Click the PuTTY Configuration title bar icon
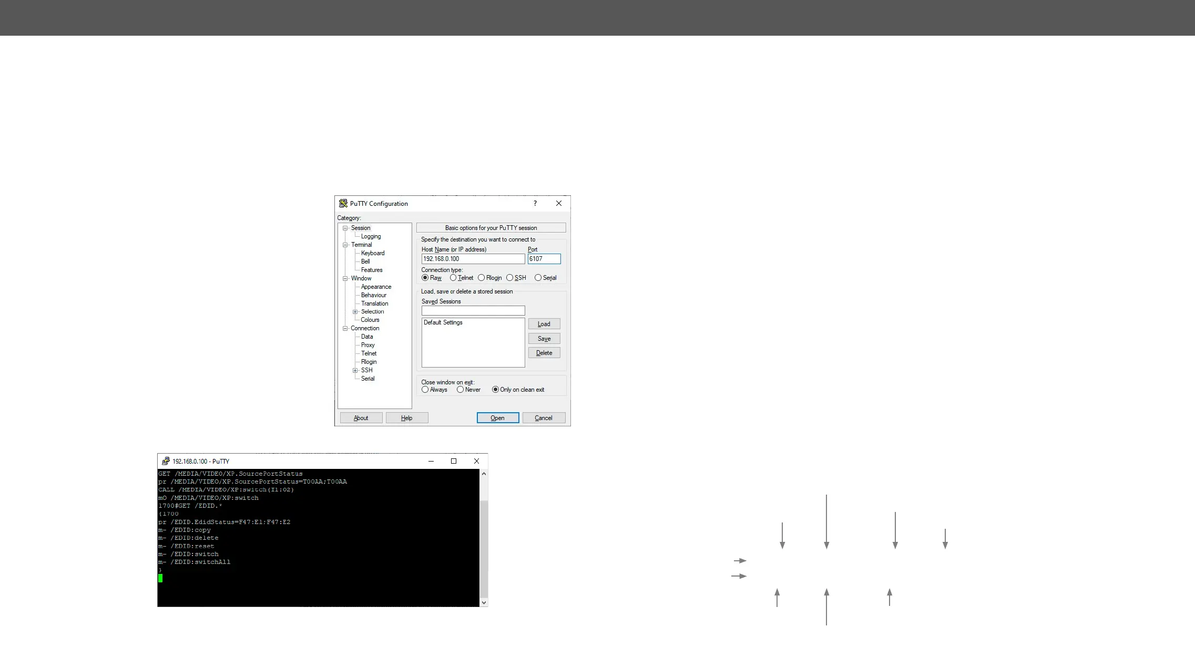1195x670 pixels. tap(343, 203)
